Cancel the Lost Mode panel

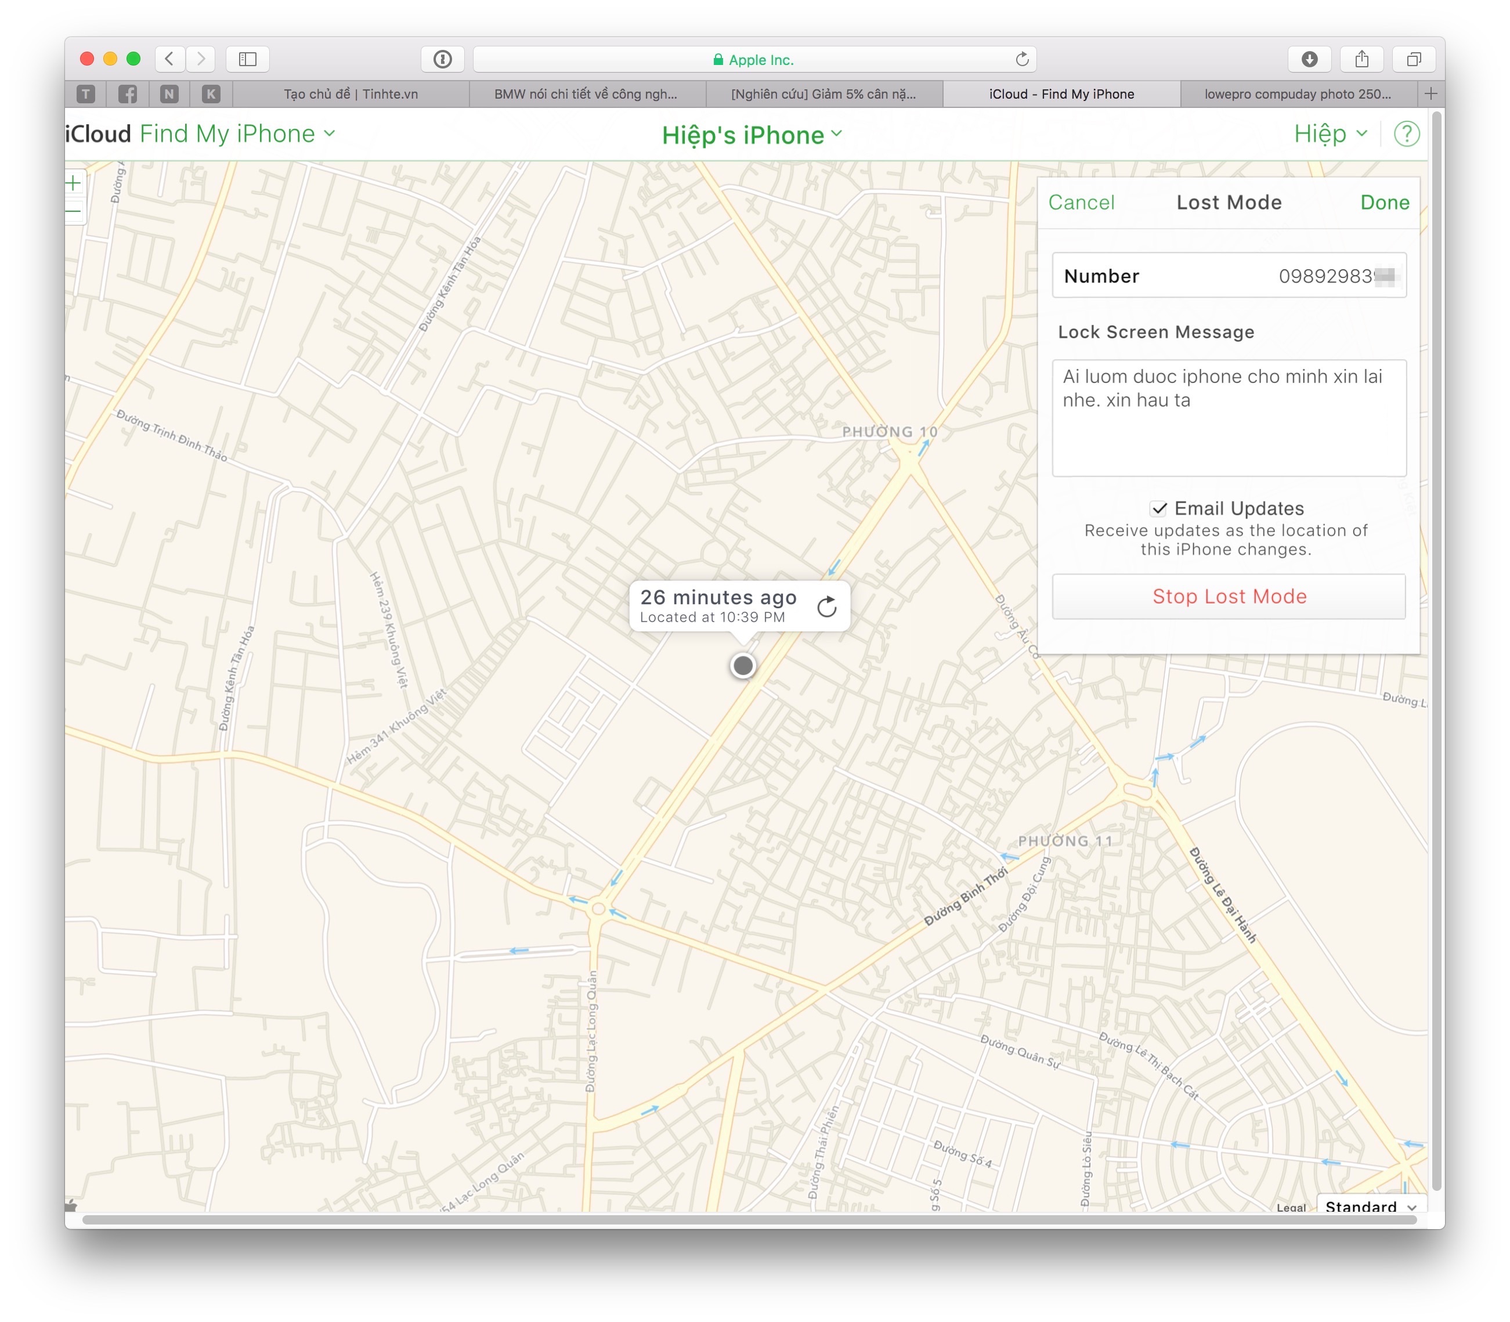[x=1081, y=203]
